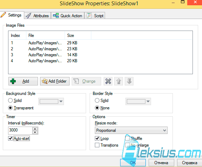Open Border Style color dropdown arrow

148,101
